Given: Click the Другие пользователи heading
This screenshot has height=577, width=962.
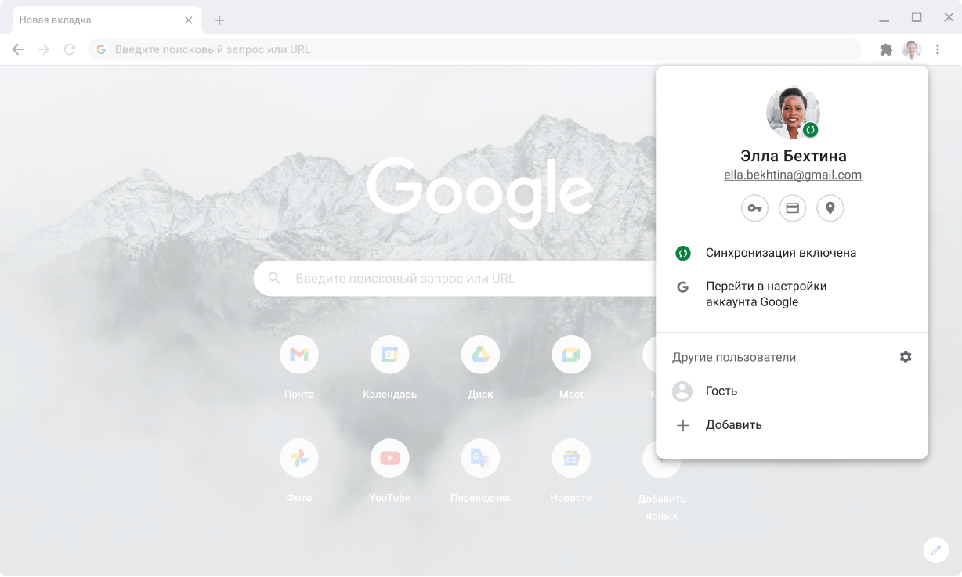Looking at the screenshot, I should 734,357.
